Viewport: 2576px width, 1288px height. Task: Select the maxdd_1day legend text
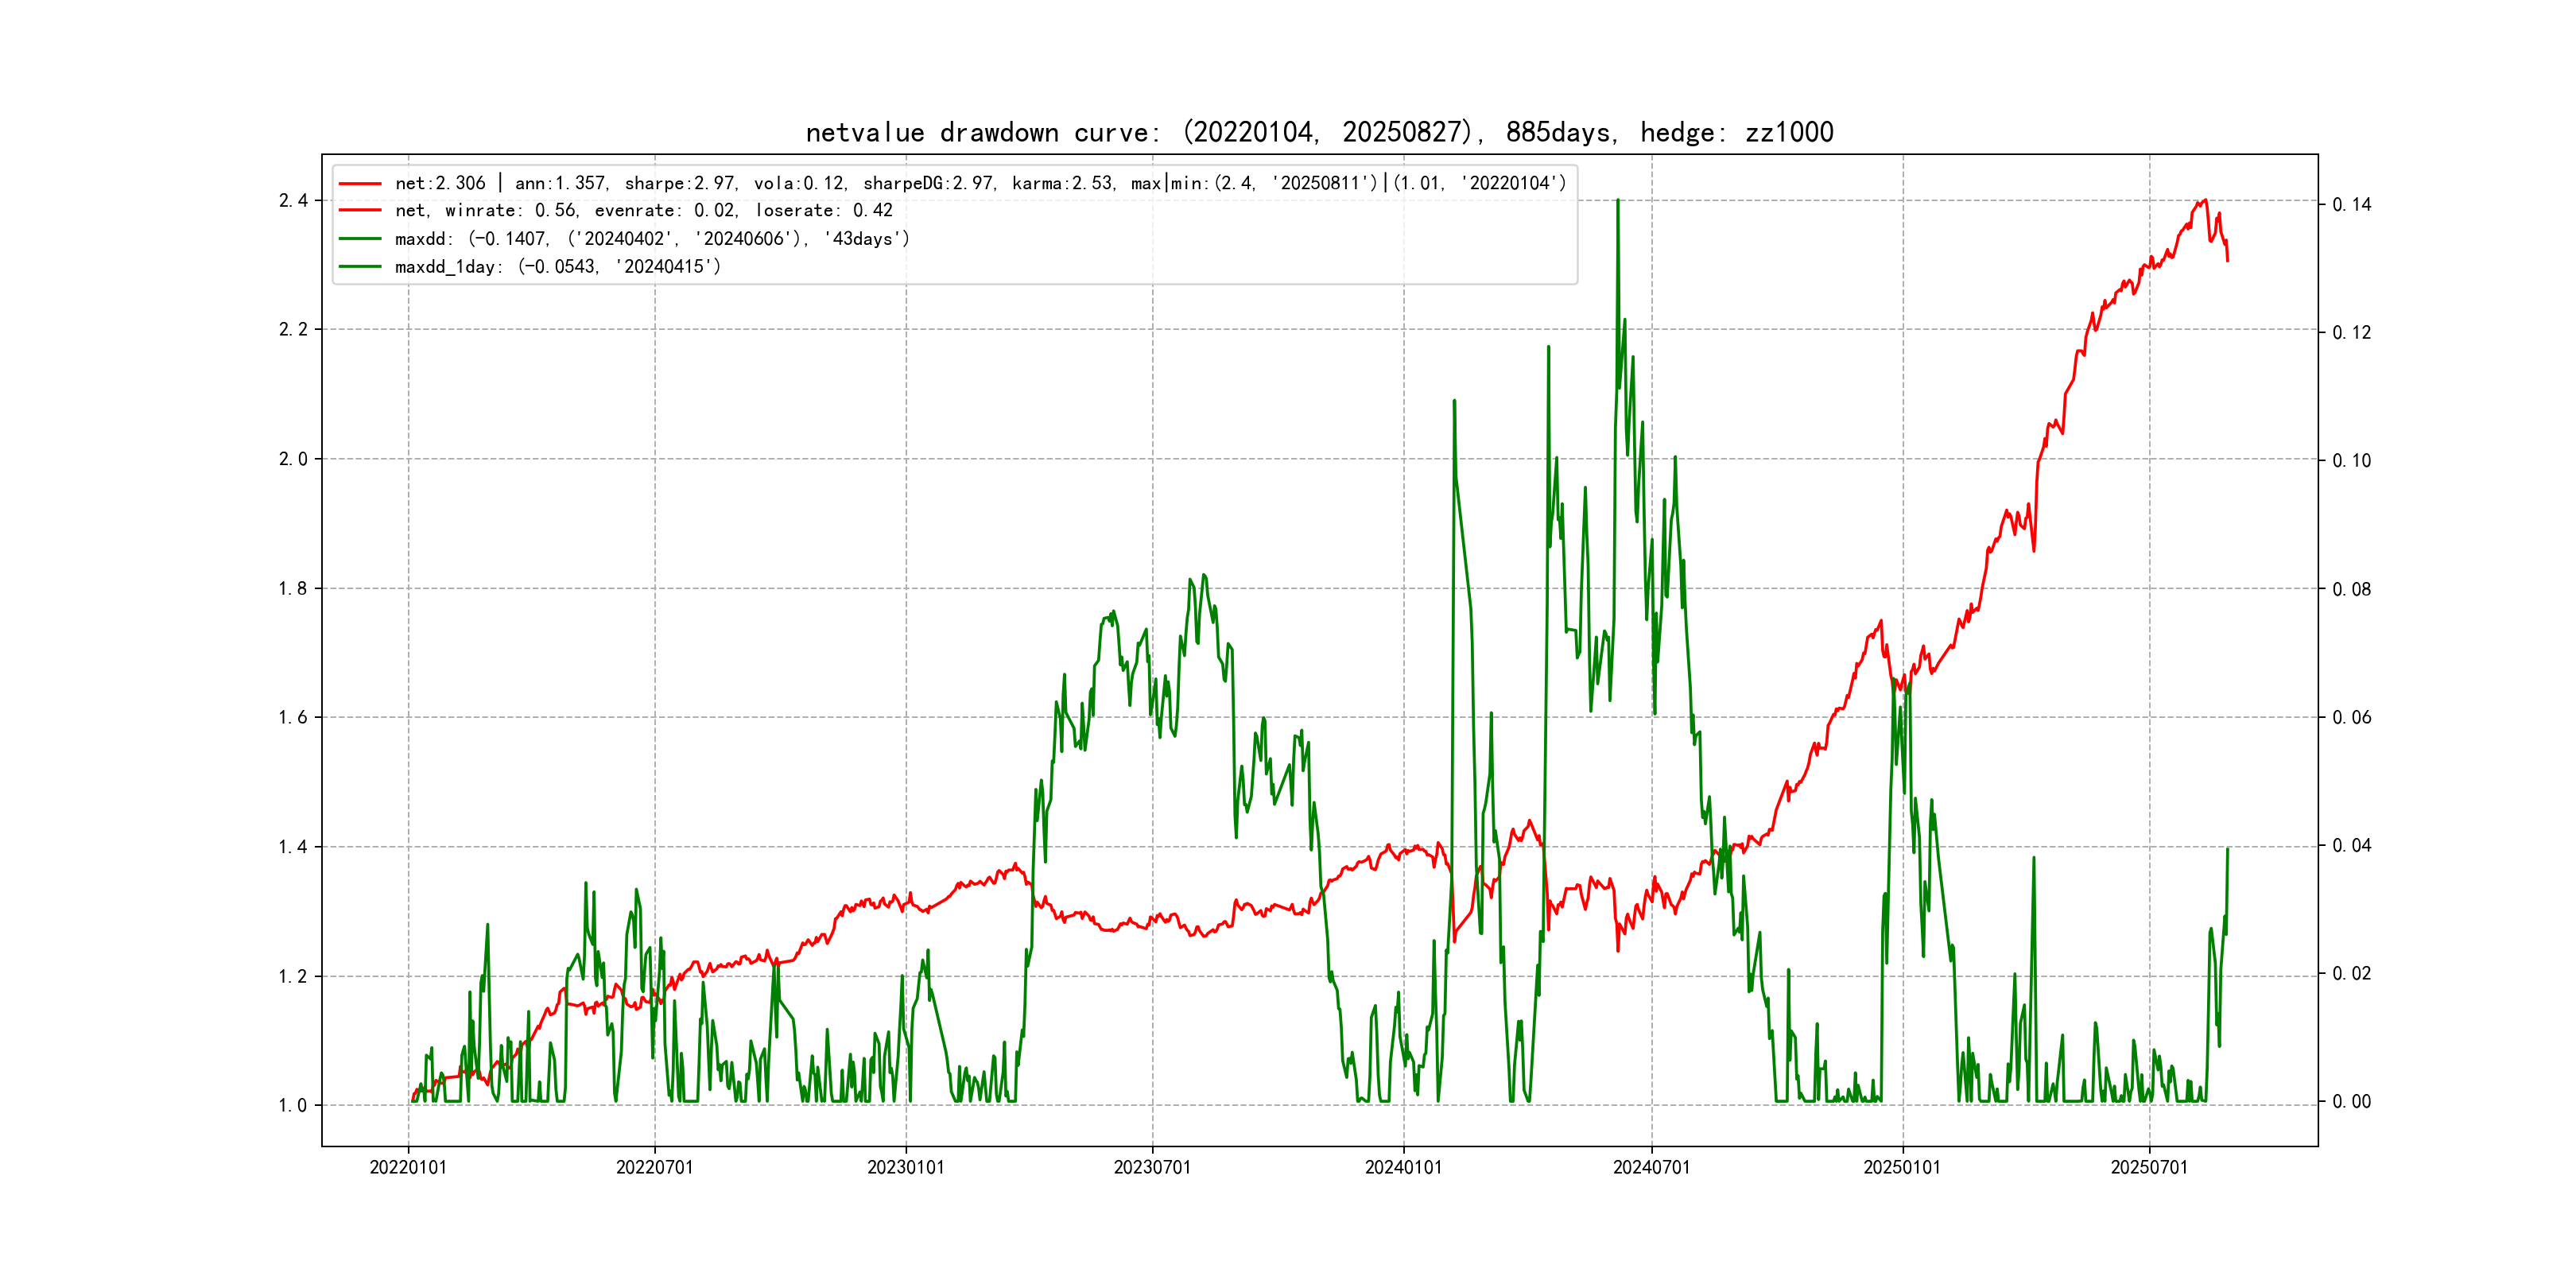[x=557, y=267]
